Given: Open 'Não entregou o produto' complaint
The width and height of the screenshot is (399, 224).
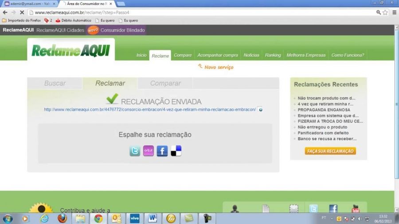Looking at the screenshot, I should coord(322,127).
